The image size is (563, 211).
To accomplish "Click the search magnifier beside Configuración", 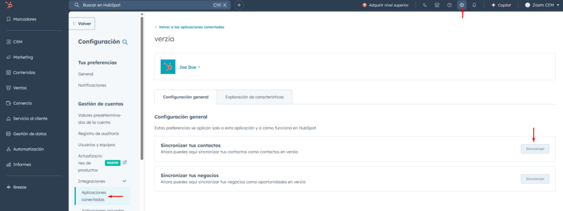I will 125,42.
